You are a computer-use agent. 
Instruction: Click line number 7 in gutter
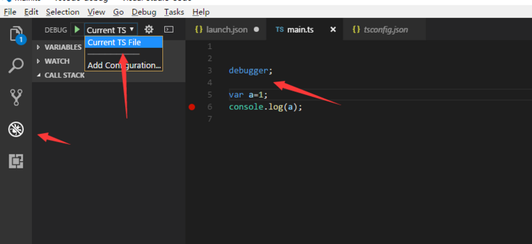tap(209, 119)
